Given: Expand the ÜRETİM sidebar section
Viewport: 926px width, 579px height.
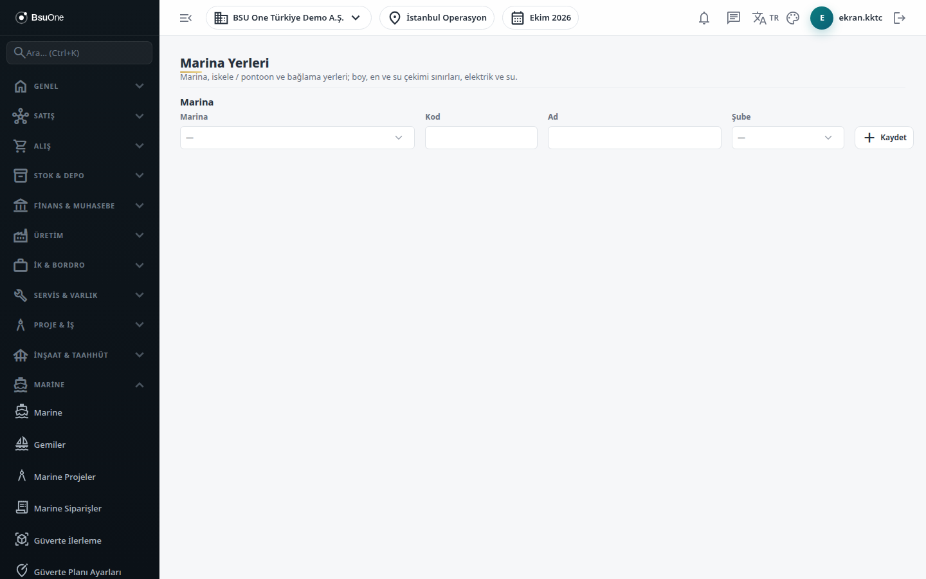Looking at the screenshot, I should [80, 235].
